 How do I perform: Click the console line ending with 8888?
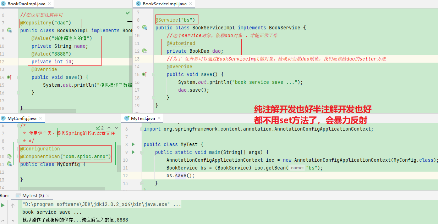coord(75,220)
